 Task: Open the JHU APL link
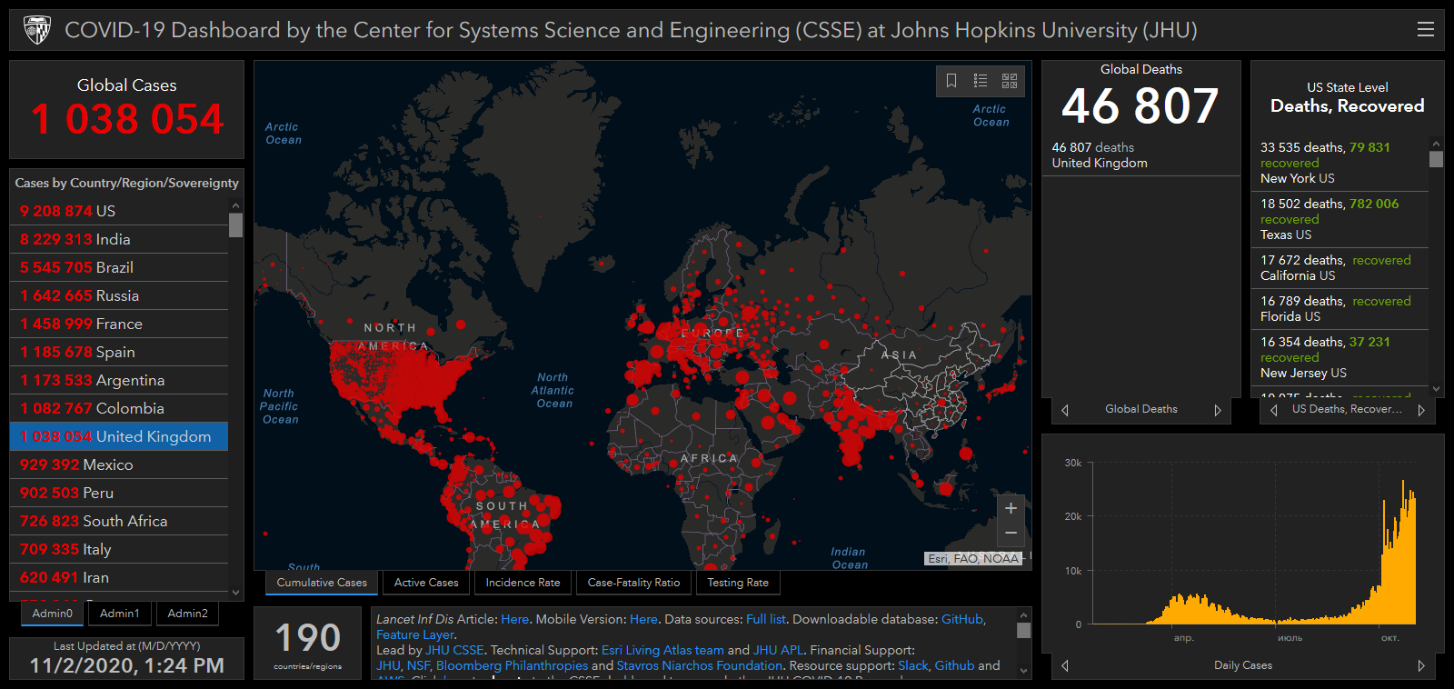coord(778,650)
